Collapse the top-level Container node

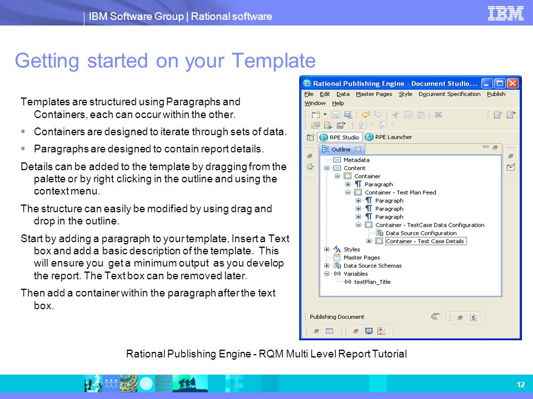coord(337,176)
